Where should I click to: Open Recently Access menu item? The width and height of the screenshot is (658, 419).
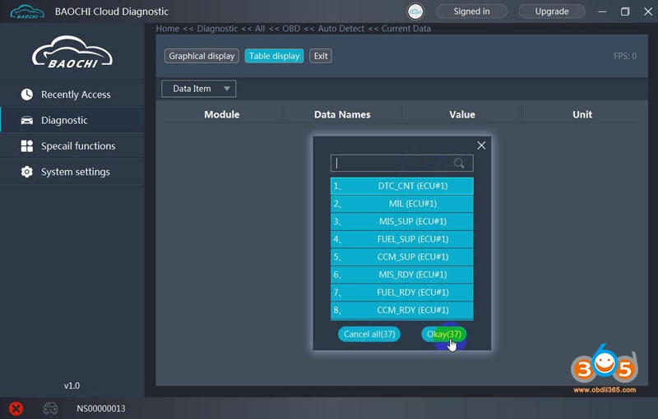pos(72,94)
